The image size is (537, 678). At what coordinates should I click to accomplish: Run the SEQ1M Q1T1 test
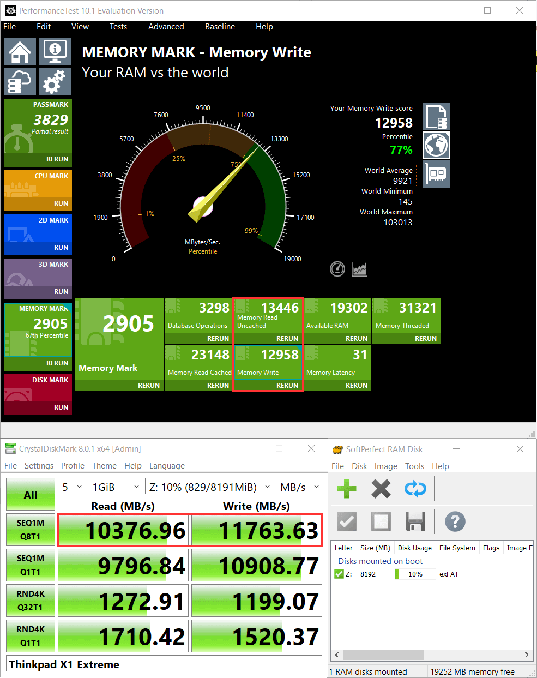click(31, 565)
